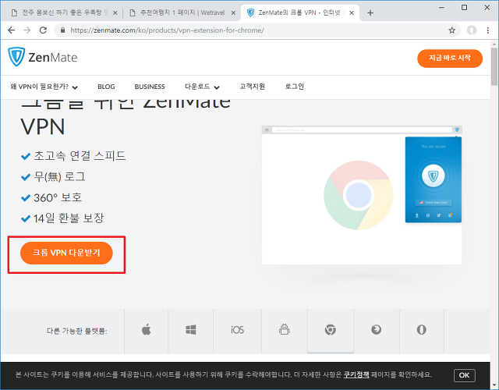
Task: Open the 고객지원 support page
Action: point(252,87)
